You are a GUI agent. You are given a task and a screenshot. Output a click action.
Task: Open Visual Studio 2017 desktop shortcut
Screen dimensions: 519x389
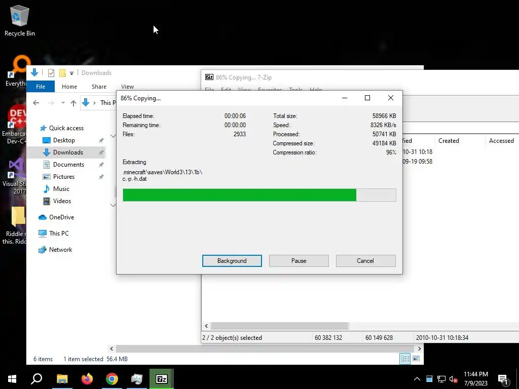coord(14,176)
